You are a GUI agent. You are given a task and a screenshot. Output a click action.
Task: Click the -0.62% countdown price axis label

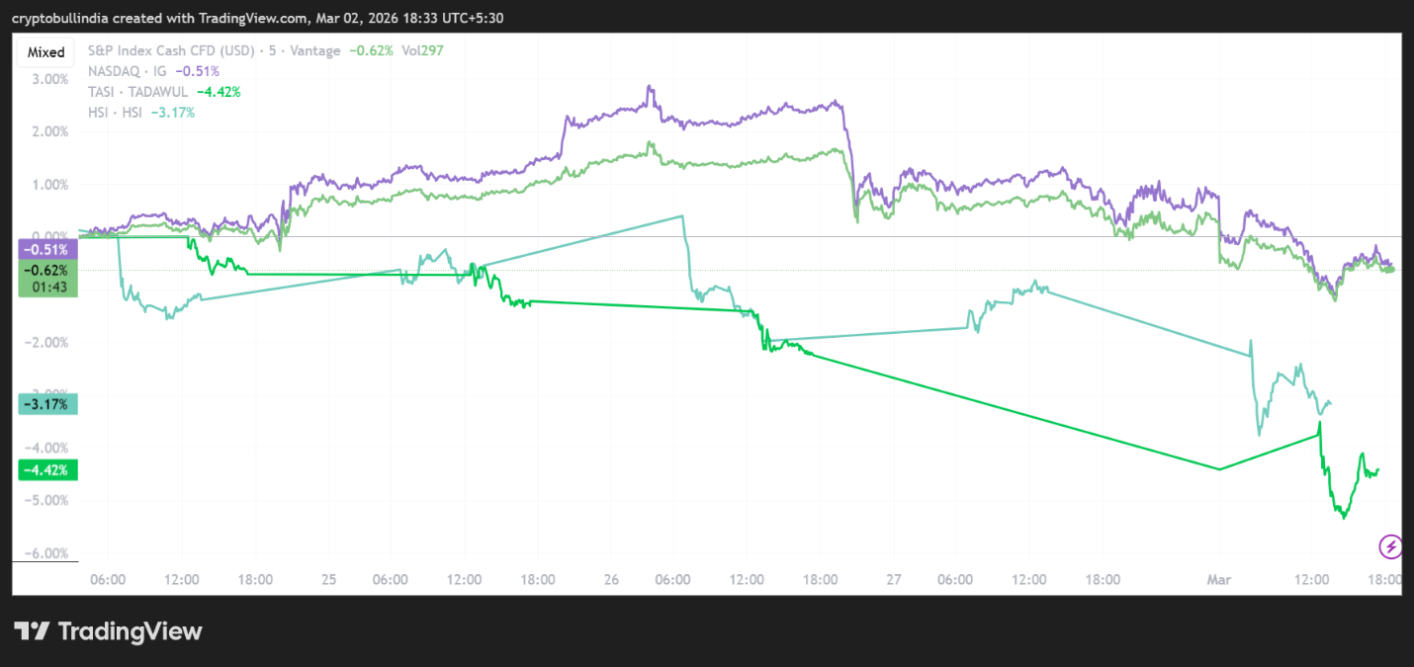[44, 278]
